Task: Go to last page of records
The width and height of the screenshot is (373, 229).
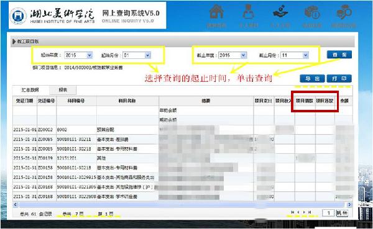Action: (310, 212)
